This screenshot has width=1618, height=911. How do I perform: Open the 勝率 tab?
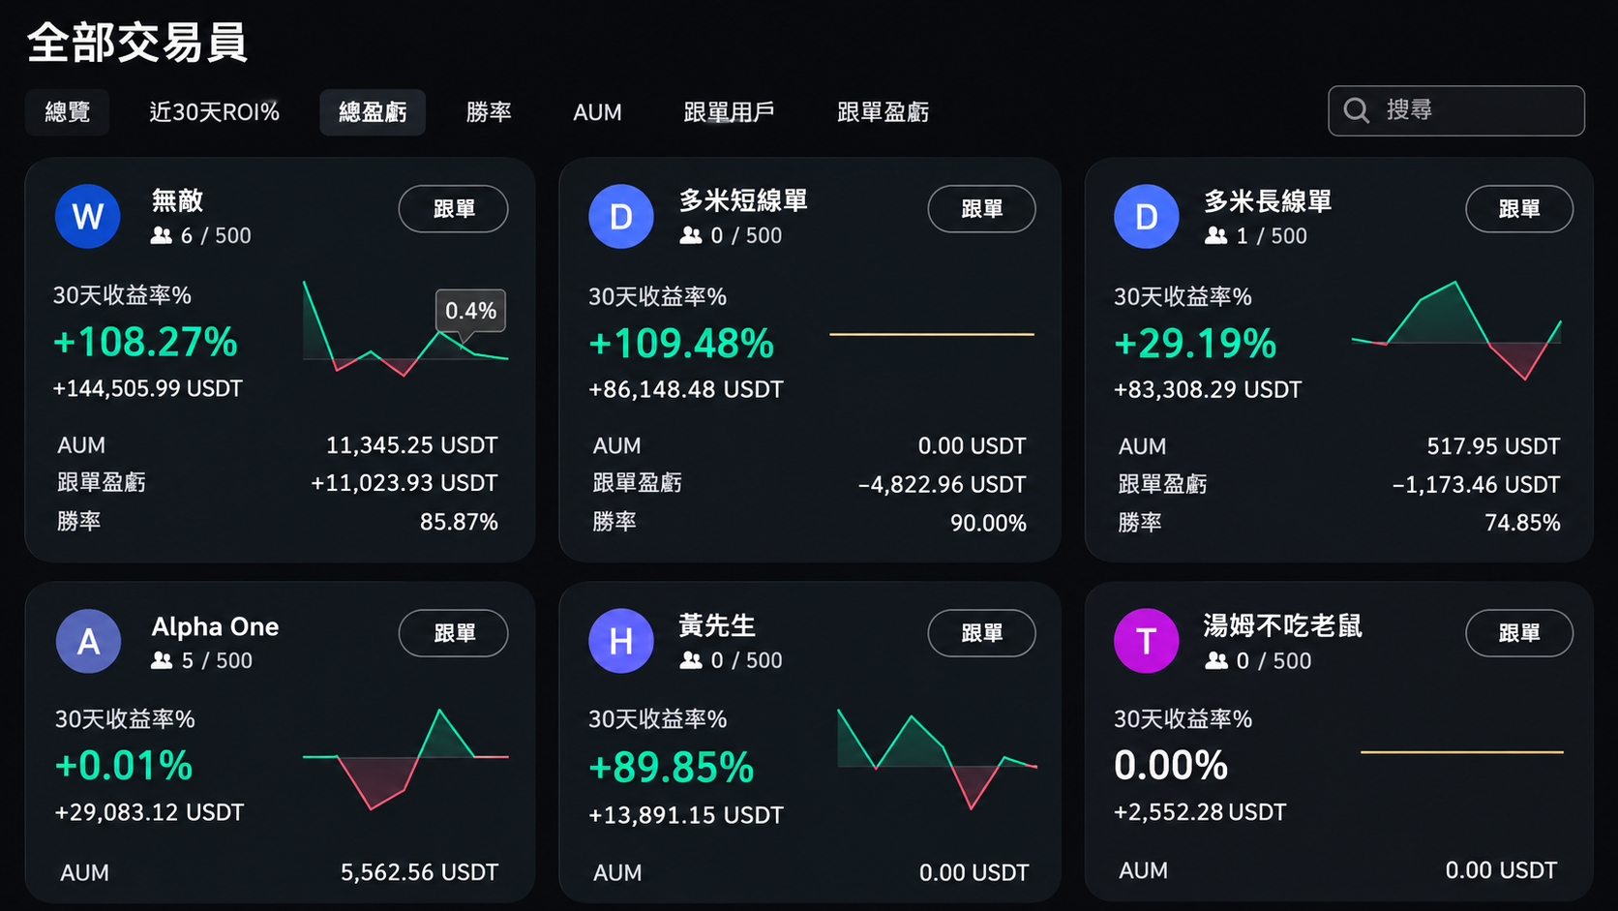(489, 112)
